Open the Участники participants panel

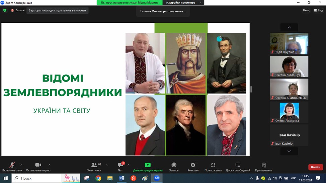tap(94, 167)
